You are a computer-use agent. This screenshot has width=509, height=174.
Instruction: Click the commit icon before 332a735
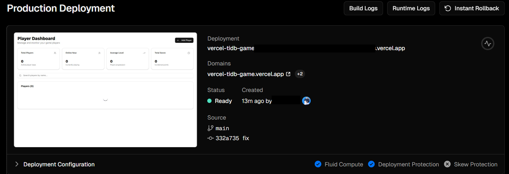[210, 138]
